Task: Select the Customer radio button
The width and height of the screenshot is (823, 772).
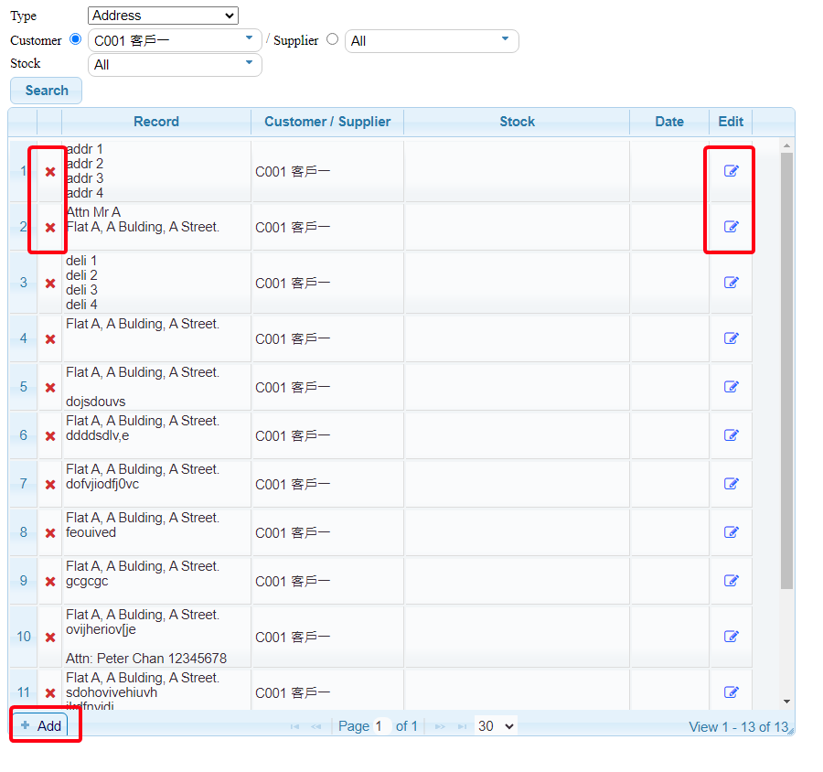Action: pyautogui.click(x=76, y=39)
